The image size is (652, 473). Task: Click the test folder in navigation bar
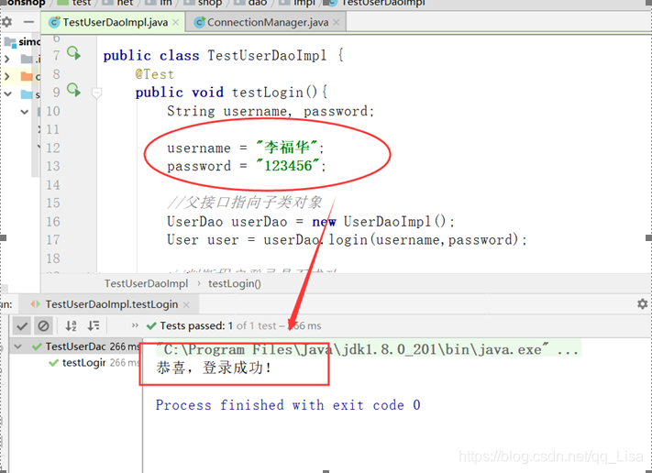[x=75, y=3]
